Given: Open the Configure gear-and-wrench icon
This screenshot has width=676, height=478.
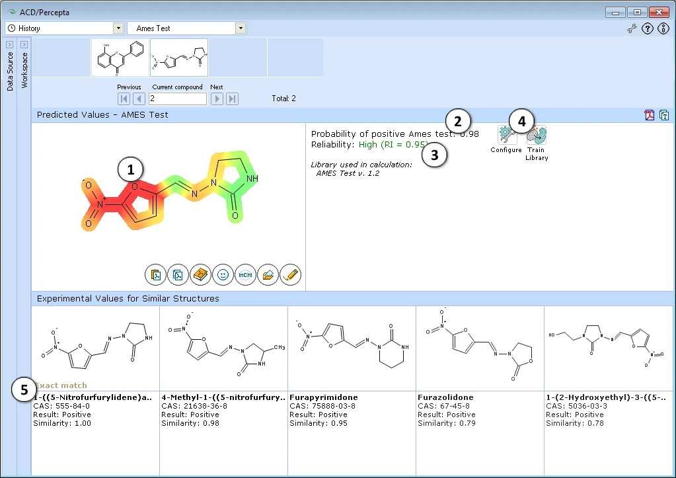Looking at the screenshot, I should (507, 136).
